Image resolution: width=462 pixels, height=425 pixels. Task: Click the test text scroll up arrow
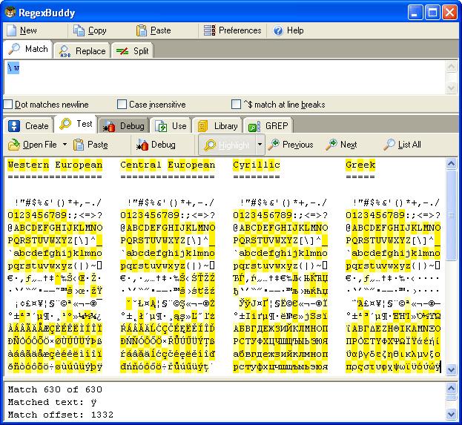[451, 164]
